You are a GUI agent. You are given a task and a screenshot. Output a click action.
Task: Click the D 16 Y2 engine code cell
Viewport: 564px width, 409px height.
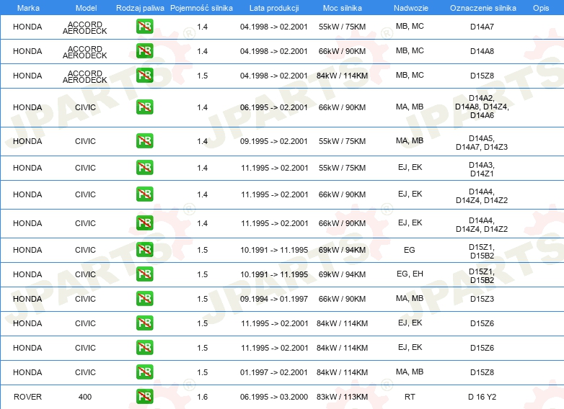[x=482, y=397]
